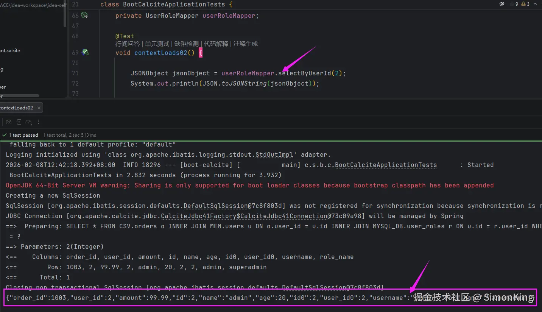Click the '1 test passed' status text
This screenshot has height=312, width=542.
point(23,135)
